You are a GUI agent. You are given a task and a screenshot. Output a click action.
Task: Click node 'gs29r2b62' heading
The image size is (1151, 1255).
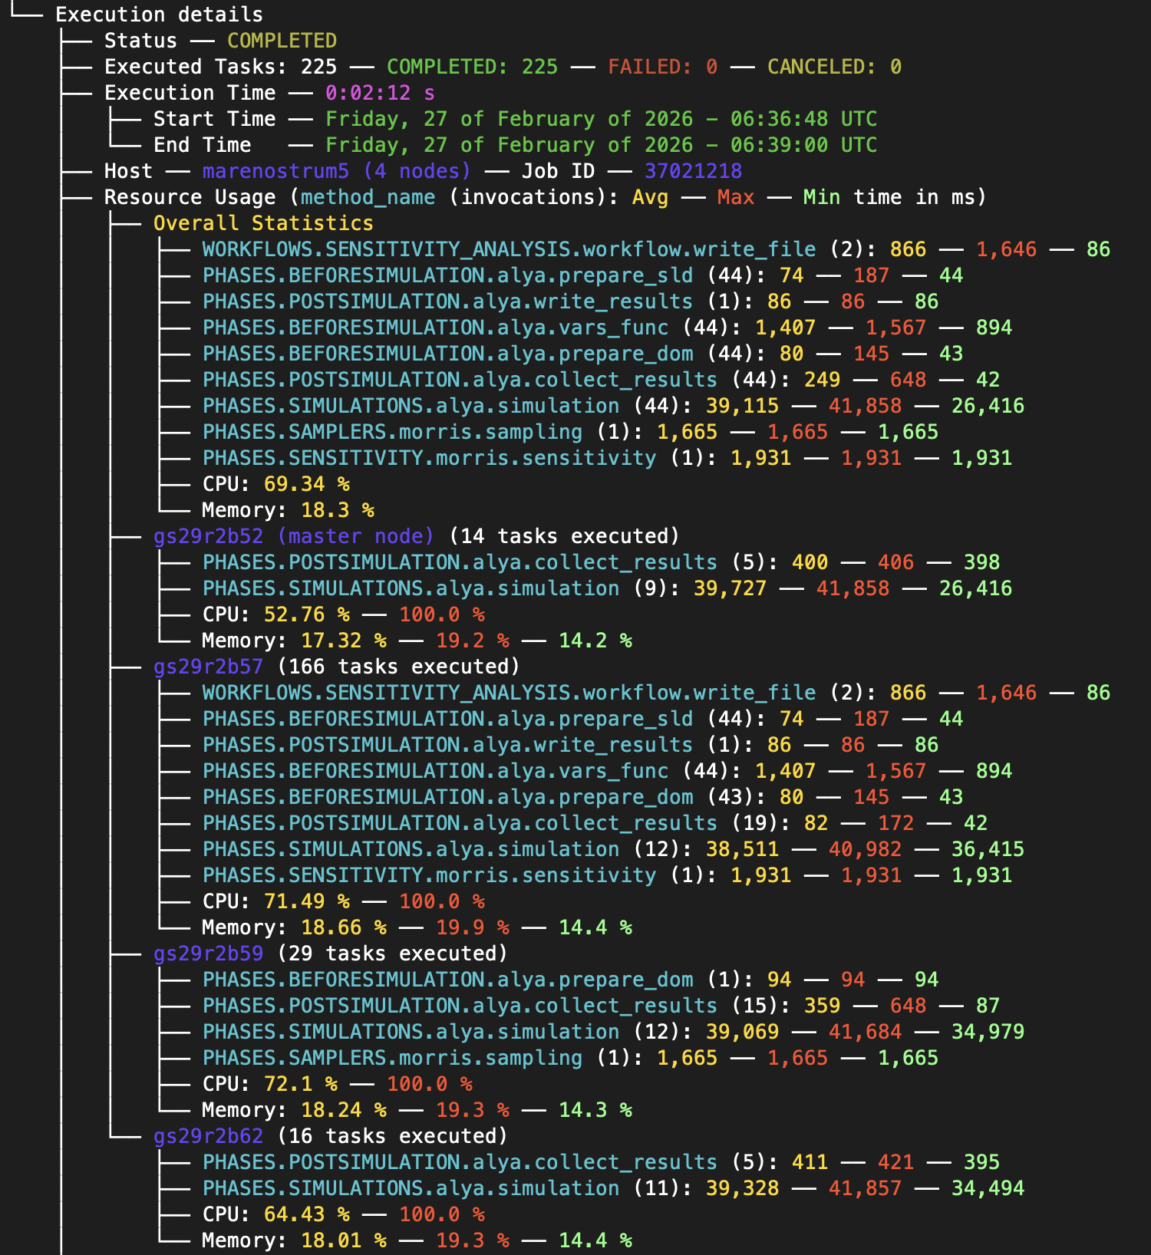coord(208,1136)
